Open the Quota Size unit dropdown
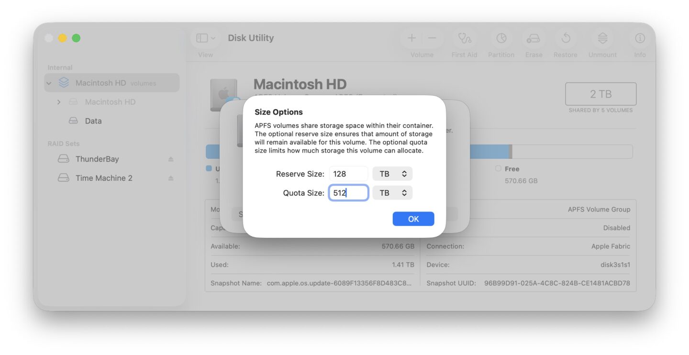Screen dimensions: 689x355 click(x=392, y=192)
